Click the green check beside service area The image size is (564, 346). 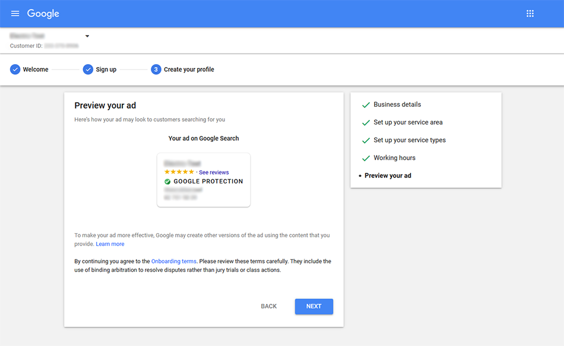point(366,123)
